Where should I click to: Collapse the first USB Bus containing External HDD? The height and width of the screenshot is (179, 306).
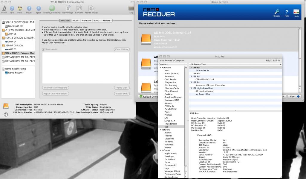pos(192,67)
